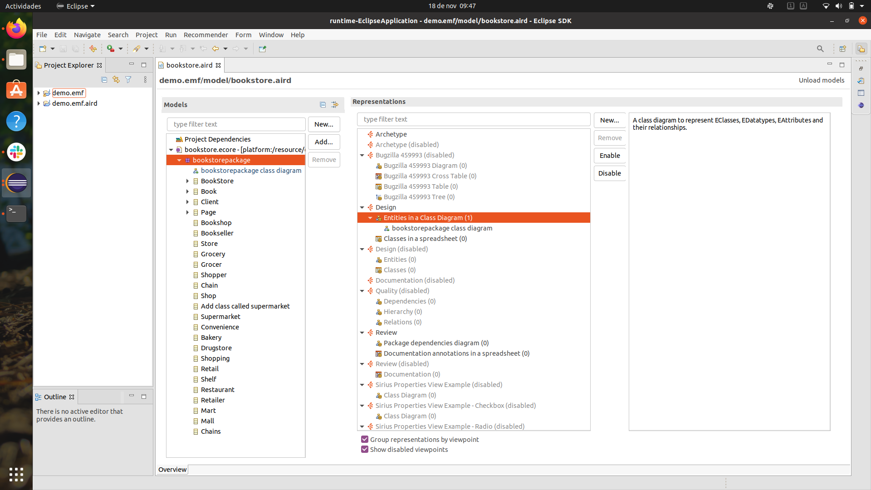Click the Open Perspective icon
This screenshot has width=871, height=490.
pos(842,49)
